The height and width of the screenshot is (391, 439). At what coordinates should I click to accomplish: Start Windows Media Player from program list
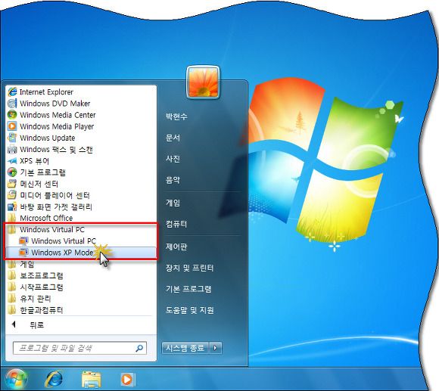click(51, 126)
